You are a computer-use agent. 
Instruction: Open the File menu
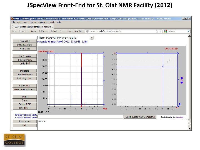(13, 22)
